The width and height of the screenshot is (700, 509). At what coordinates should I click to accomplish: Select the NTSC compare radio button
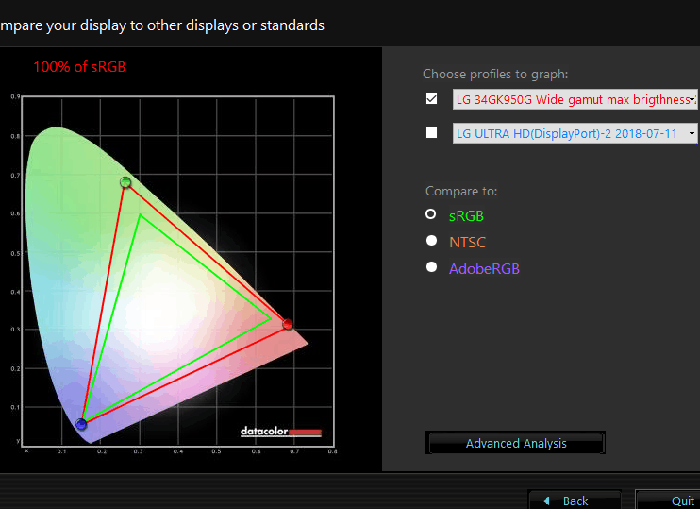tap(431, 241)
